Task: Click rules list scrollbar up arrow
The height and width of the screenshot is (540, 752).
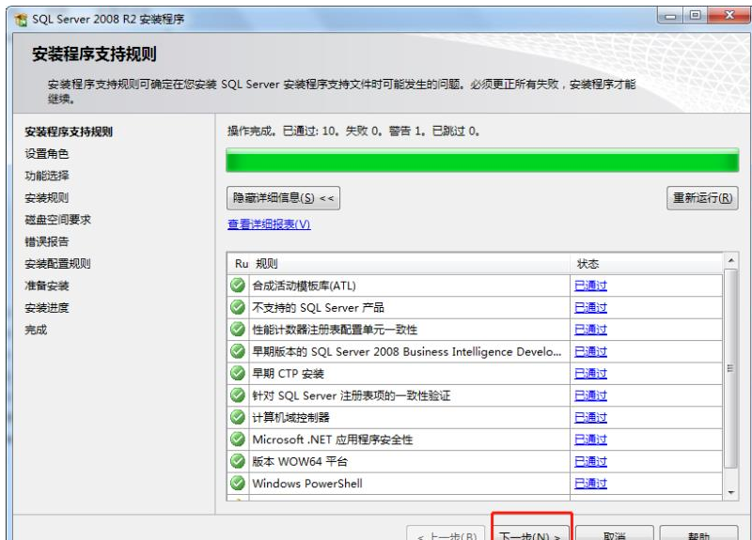Action: click(730, 261)
